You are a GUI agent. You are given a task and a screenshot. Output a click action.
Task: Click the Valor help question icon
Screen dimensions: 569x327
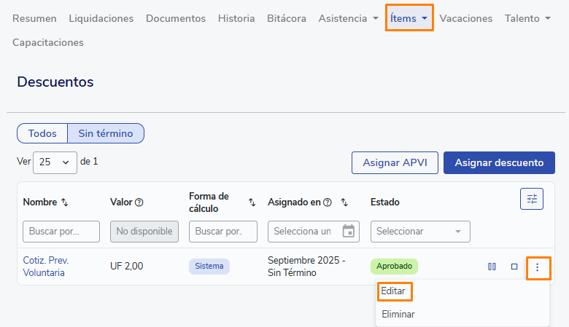[139, 202]
